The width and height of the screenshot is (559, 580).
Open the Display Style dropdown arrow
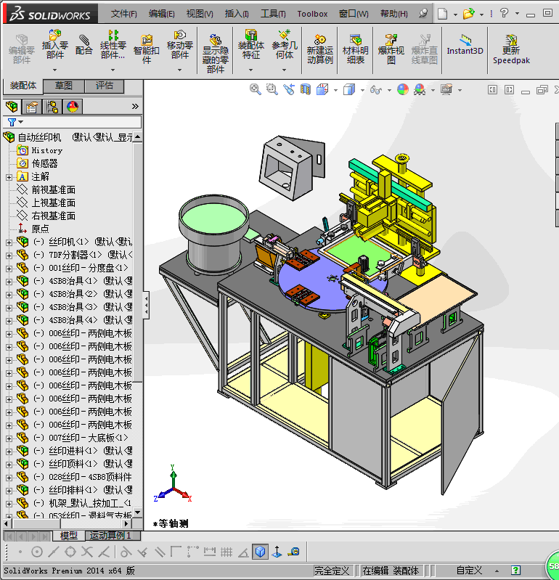[362, 90]
